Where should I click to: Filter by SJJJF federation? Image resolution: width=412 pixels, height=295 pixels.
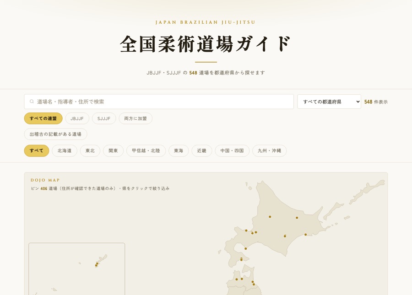tap(104, 118)
